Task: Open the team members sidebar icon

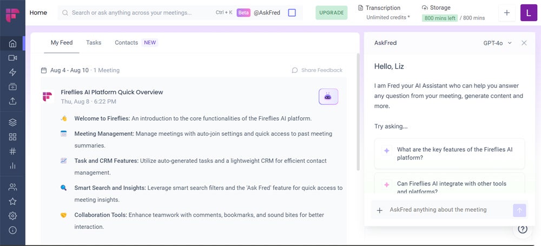Action: click(12, 187)
